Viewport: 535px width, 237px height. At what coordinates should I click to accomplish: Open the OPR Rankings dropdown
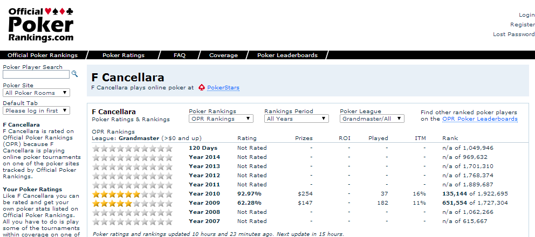[221, 119]
